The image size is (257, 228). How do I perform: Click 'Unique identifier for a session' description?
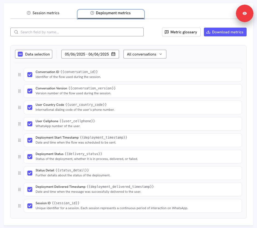pos(112,208)
